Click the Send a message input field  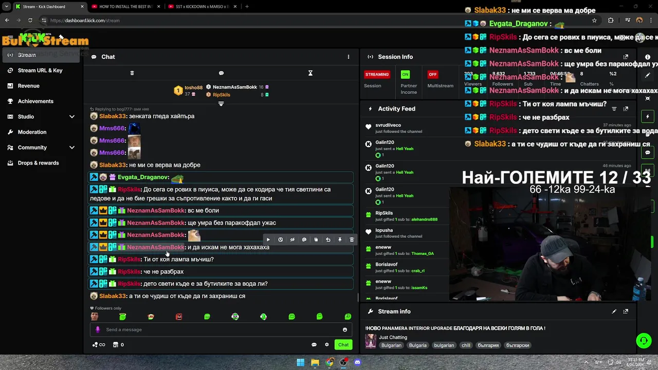click(221, 329)
